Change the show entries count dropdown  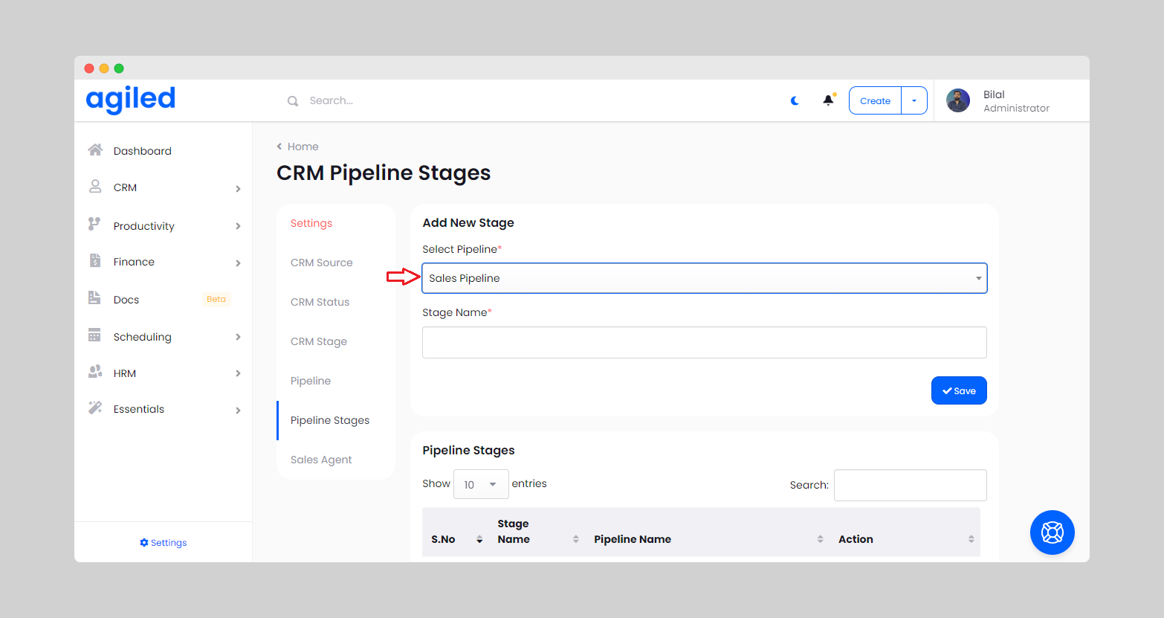[481, 484]
